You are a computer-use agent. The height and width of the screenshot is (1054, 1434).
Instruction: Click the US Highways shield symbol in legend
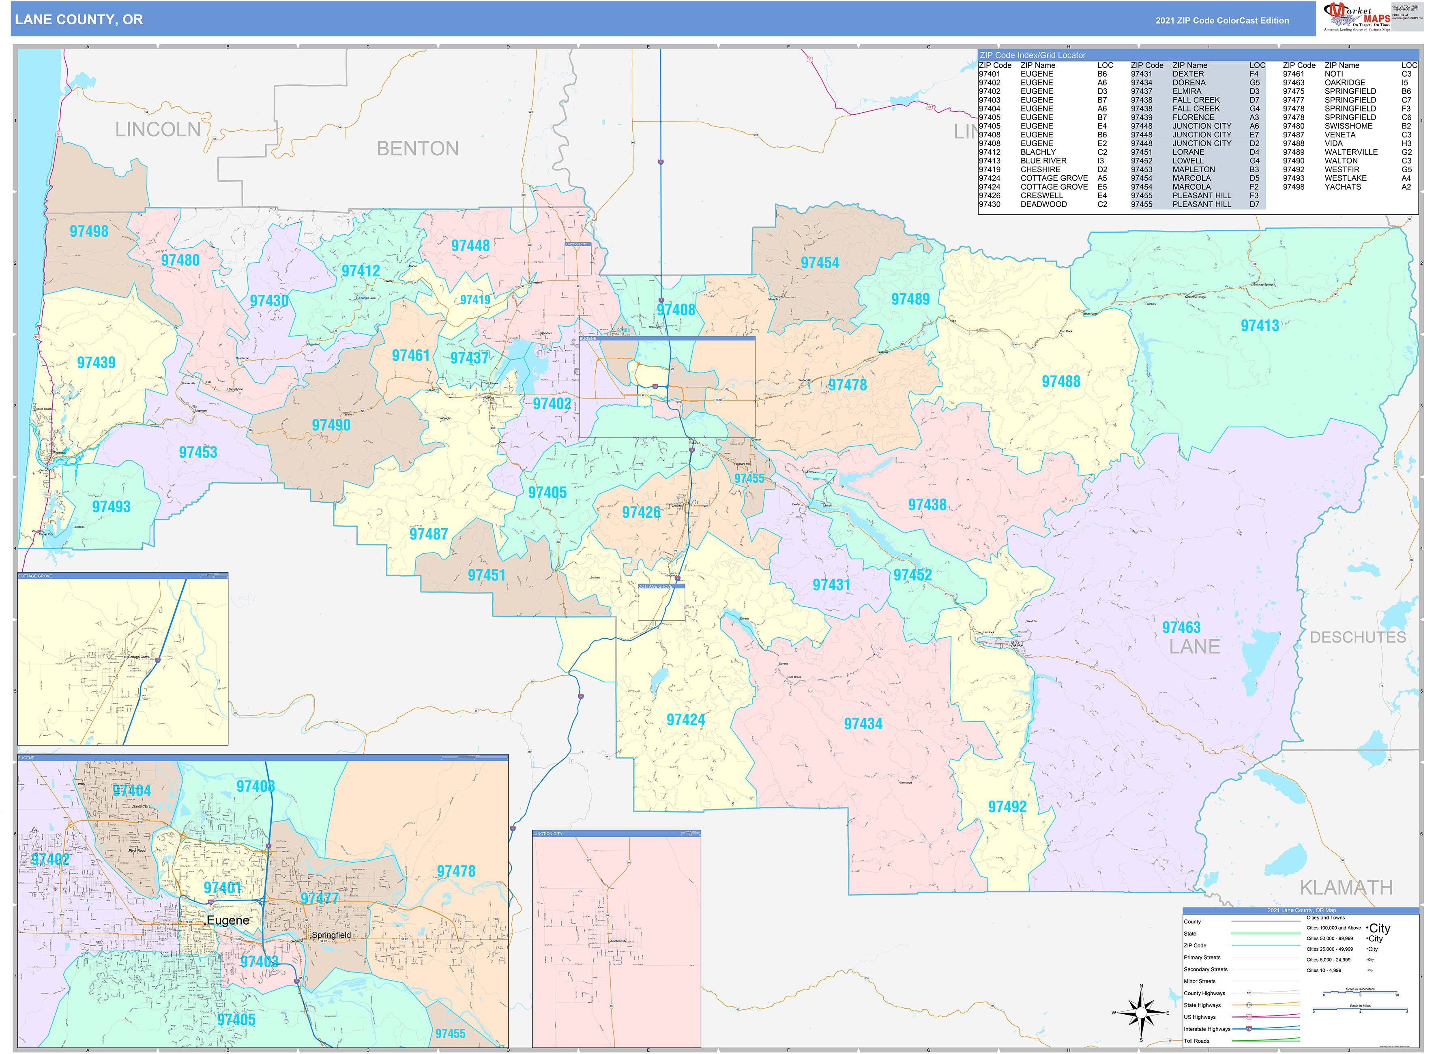[x=1249, y=1018]
